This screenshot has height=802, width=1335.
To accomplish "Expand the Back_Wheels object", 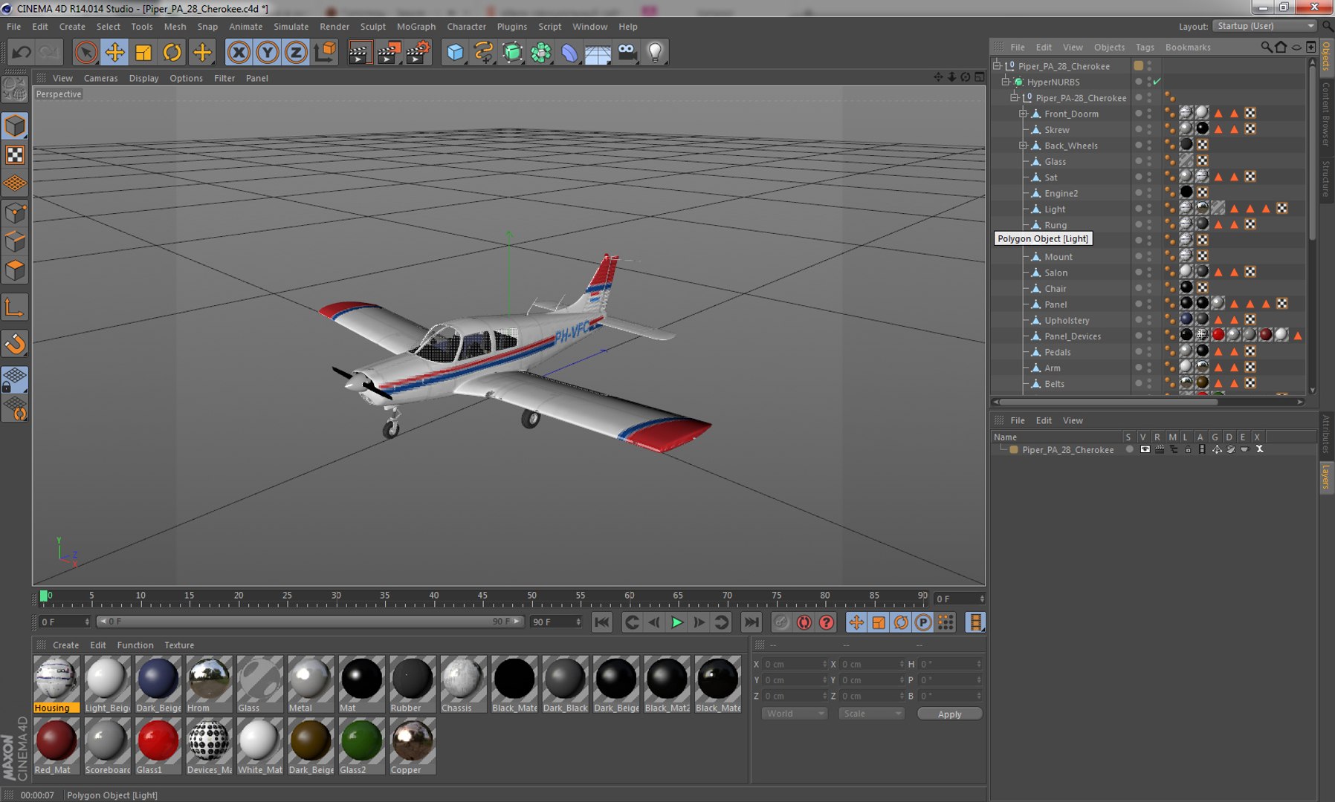I will point(1024,146).
